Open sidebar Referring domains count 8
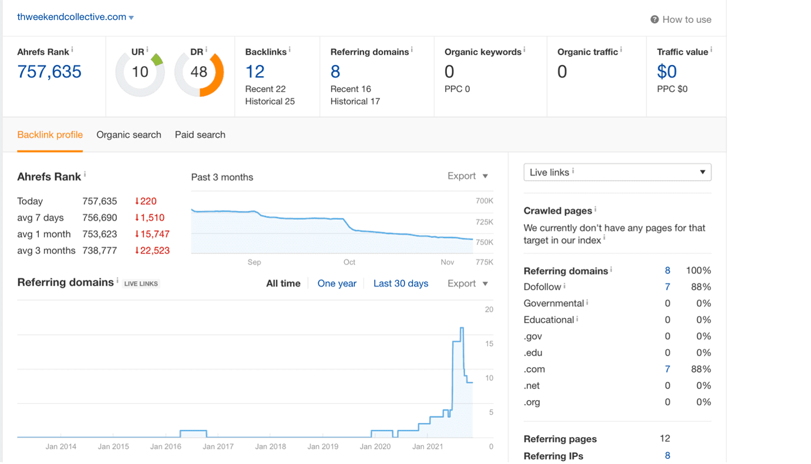Viewport: 811px width, 464px height. coord(667,270)
